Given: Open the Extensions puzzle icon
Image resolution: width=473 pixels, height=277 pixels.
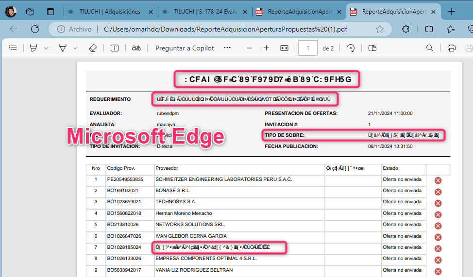Looking at the screenshot, I should pos(405,29).
